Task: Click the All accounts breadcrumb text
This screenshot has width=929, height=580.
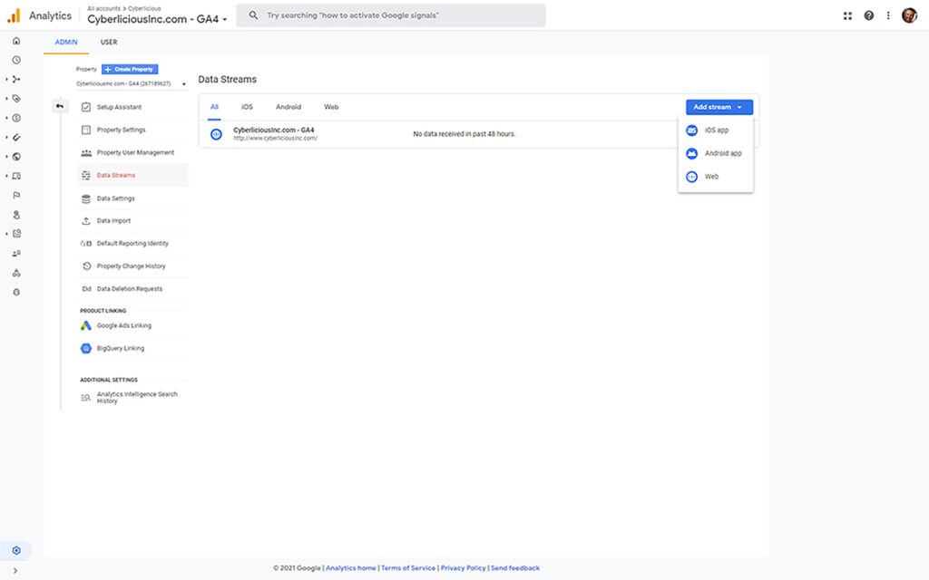Action: [103, 9]
